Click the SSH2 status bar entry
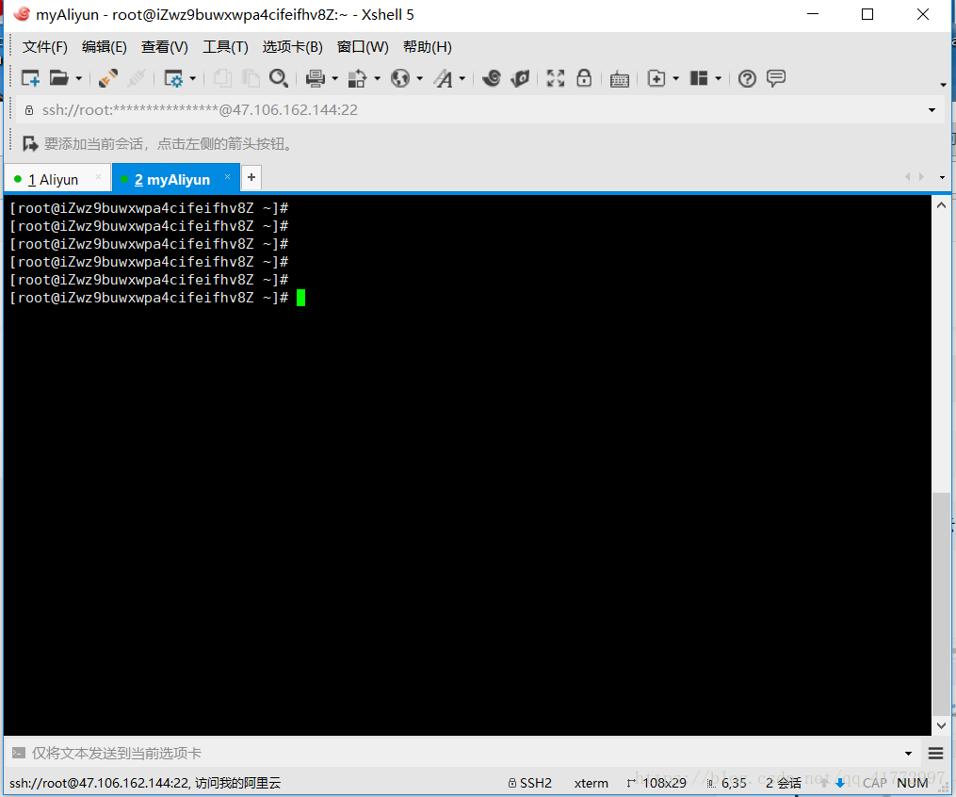Viewport: 956px width, 797px height. click(x=530, y=783)
